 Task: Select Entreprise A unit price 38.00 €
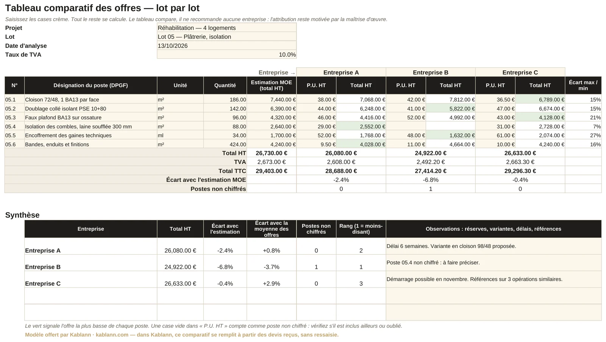tap(316, 99)
